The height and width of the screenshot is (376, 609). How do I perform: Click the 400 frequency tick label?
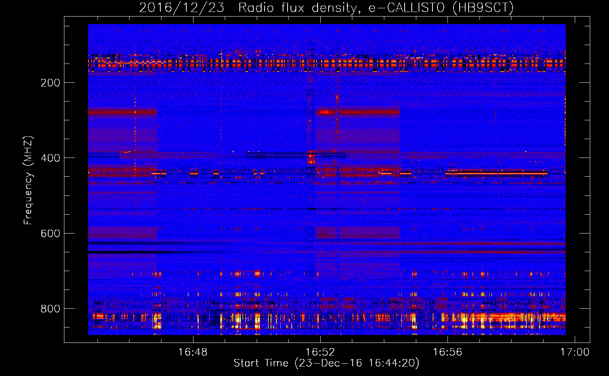coord(50,158)
